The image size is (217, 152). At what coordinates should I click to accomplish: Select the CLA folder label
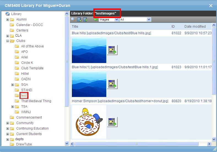coord(18,36)
